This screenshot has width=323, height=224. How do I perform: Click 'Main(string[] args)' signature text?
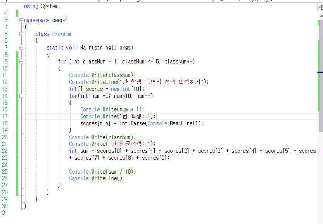pos(107,48)
